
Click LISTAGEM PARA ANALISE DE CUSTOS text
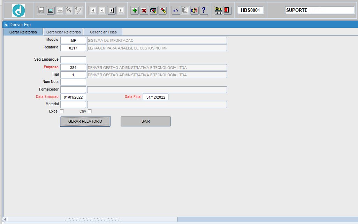(x=128, y=48)
